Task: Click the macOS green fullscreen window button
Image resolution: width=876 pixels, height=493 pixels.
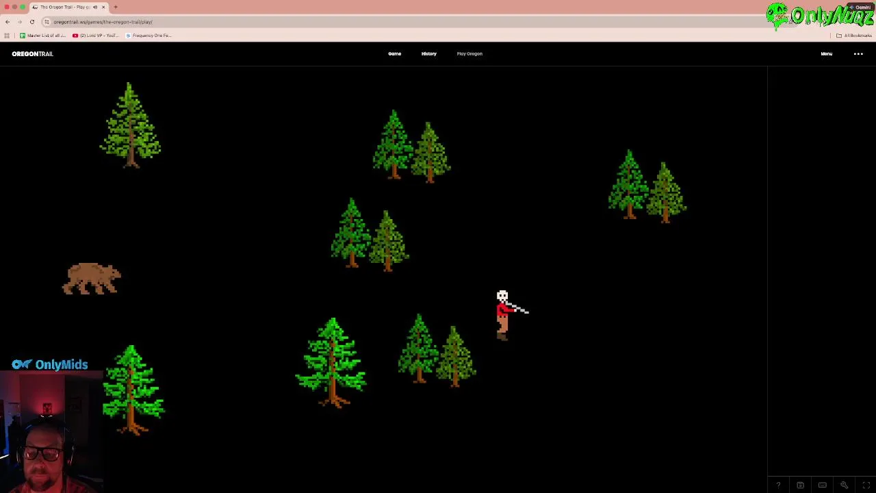Action: [23, 7]
